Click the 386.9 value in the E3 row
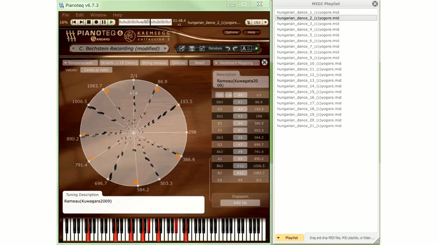This screenshot has height=245, width=437. tap(259, 123)
